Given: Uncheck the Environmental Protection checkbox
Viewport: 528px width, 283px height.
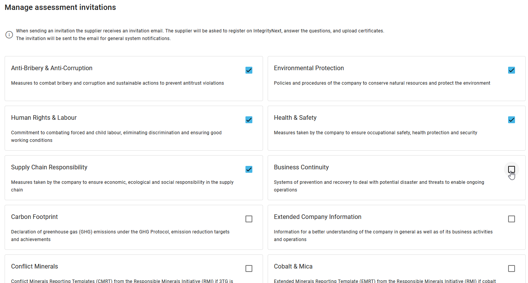Looking at the screenshot, I should click(x=512, y=70).
